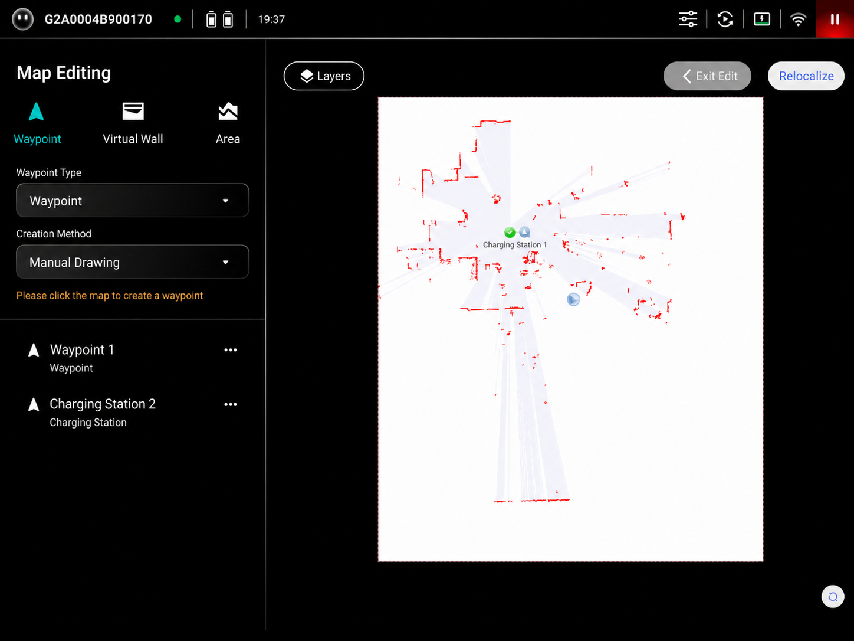Screen dimensions: 854x641
Task: Select Waypoint 1 in the list
Action: point(133,358)
